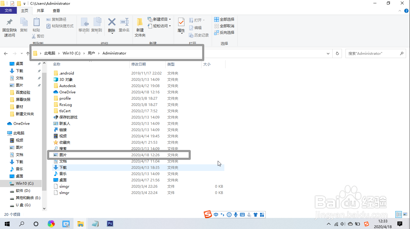The image size is (410, 229).
Task: Pin to Quick access ribbon button
Action: [x=9, y=28]
